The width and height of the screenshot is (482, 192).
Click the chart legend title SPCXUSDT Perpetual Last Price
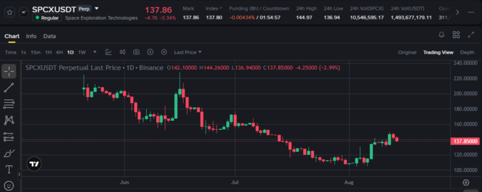point(73,68)
